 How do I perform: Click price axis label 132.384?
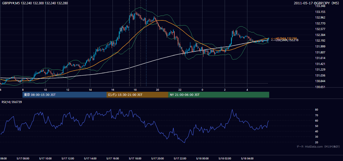pyautogui.click(x=320, y=35)
